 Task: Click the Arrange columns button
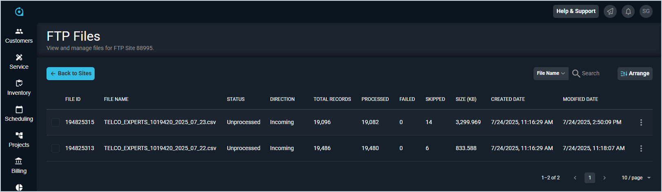(635, 74)
